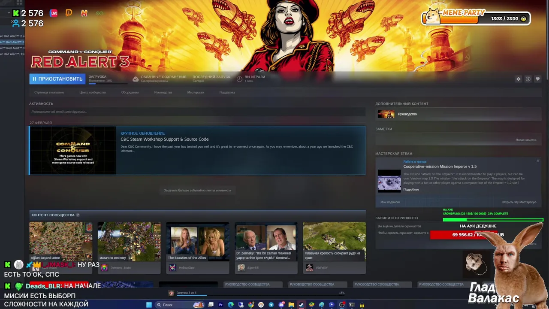The height and width of the screenshot is (309, 549).
Task: Click Открыть эту Мастерскую link
Action: (519, 202)
